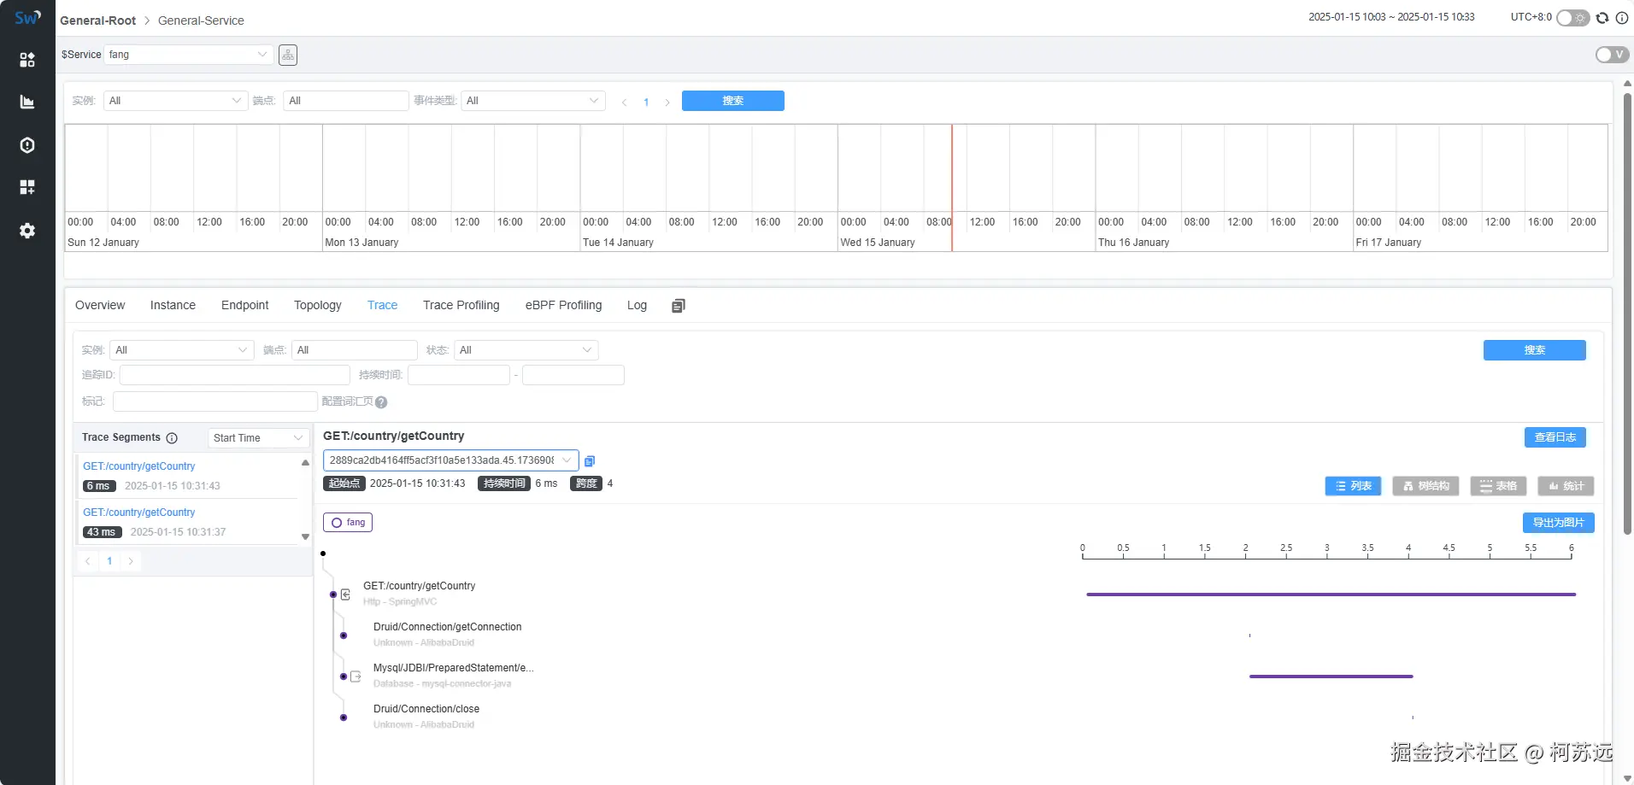Click the event 搜索 search button
The width and height of the screenshot is (1634, 785).
(x=733, y=101)
